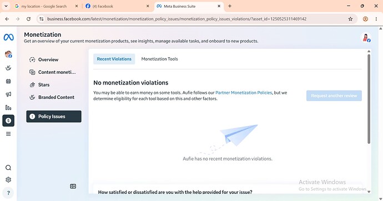Open Chrome three-dot menu
383x201 pixels.
point(376,19)
